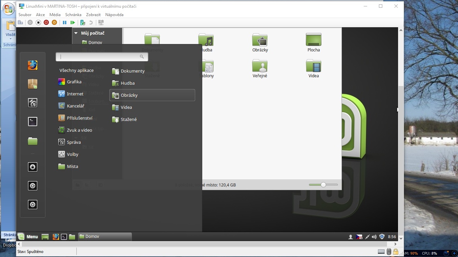Click the orange Save state toolbar icon
Image resolution: width=458 pixels, height=257 pixels.
[x=54, y=23]
